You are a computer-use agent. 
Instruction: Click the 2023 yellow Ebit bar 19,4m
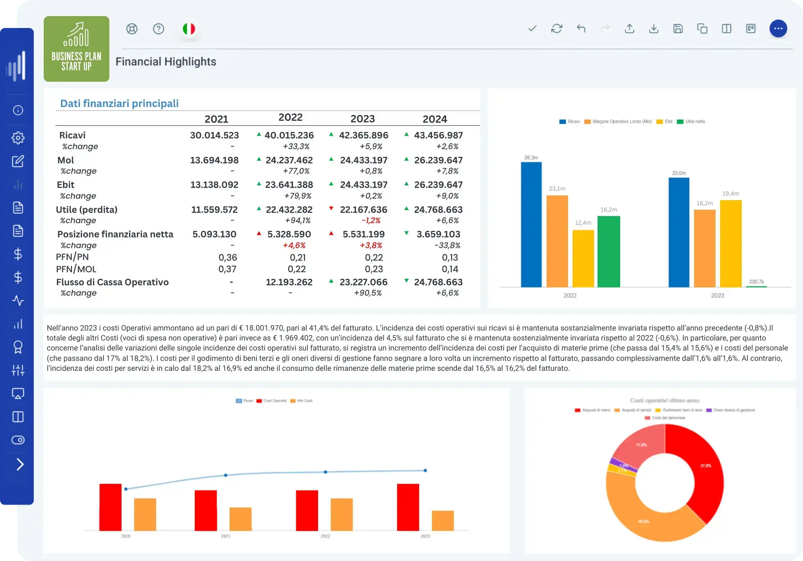click(x=731, y=243)
